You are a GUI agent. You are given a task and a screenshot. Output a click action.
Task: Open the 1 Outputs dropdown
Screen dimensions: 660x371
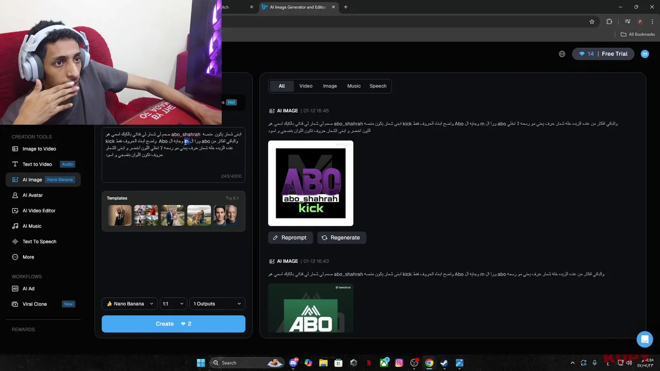(217, 304)
